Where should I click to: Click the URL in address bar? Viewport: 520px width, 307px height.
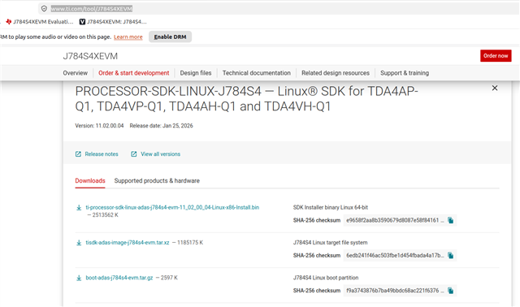92,9
